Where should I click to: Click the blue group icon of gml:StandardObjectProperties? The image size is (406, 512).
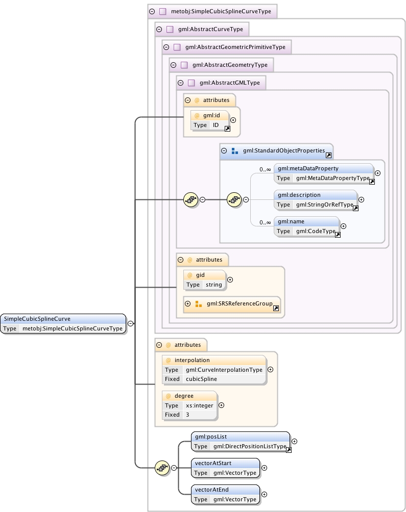[235, 151]
